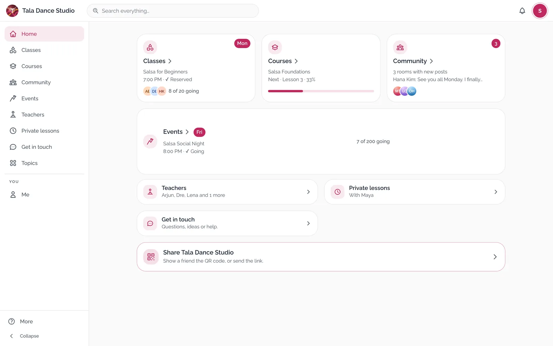Open Events heading chevron

[x=187, y=132]
